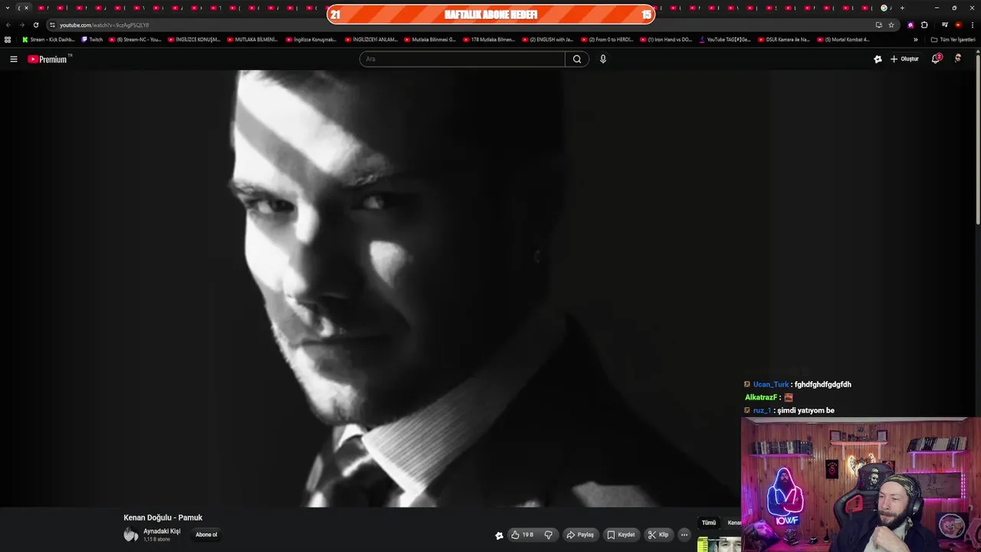Go back with browser back arrow
This screenshot has width=981, height=552.
[x=8, y=25]
